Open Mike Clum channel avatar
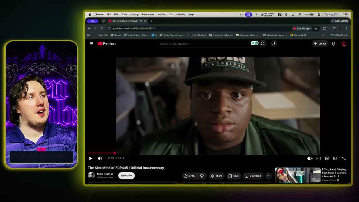 click(x=91, y=175)
